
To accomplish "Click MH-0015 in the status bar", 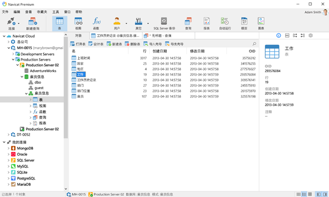I will coord(76,194).
